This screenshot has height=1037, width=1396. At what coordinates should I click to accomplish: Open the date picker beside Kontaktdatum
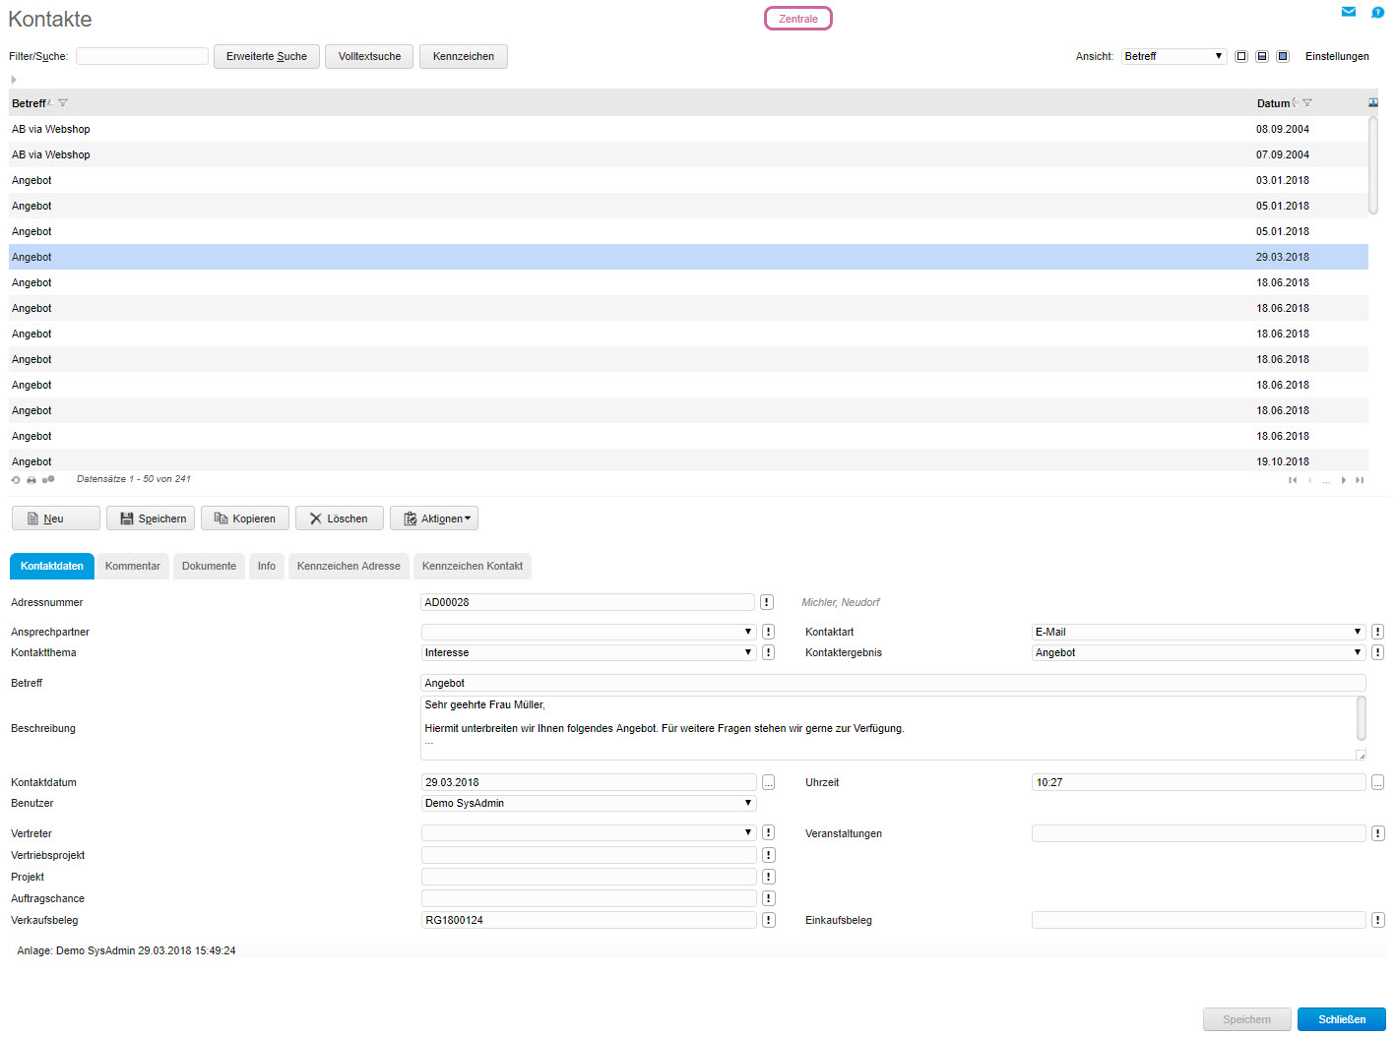[768, 782]
